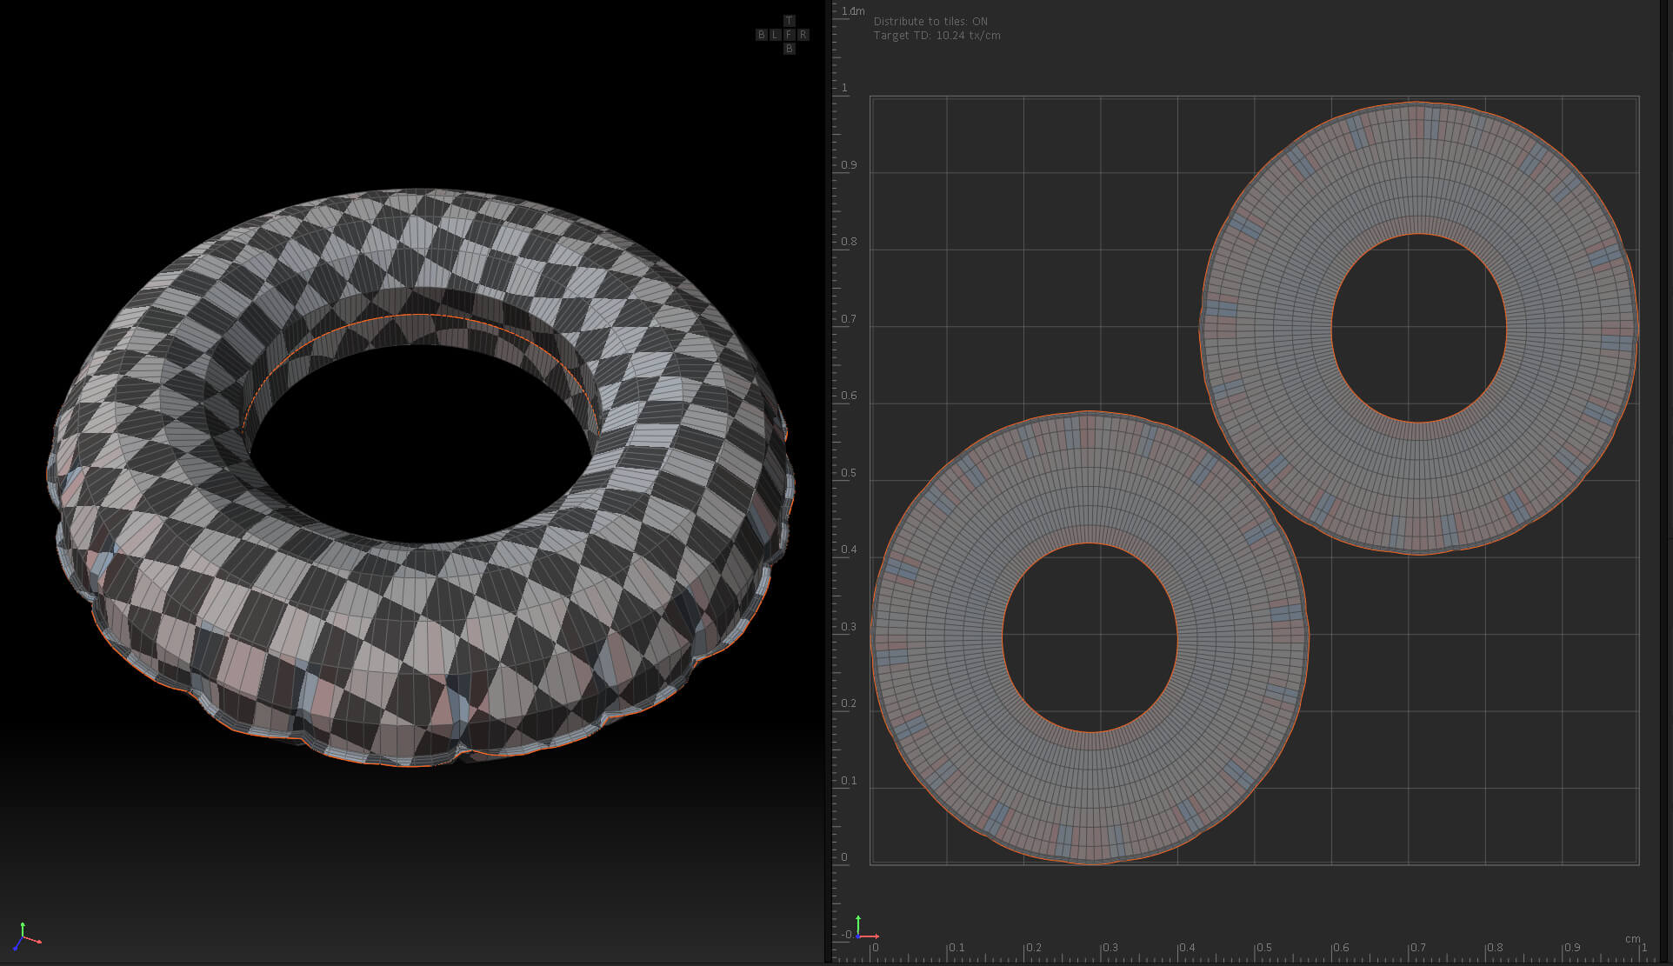Switch 3D viewport to Front view (F)
The height and width of the screenshot is (966, 1673).
pyautogui.click(x=789, y=35)
